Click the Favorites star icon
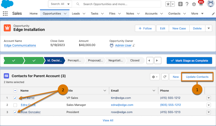 click(x=168, y=4)
